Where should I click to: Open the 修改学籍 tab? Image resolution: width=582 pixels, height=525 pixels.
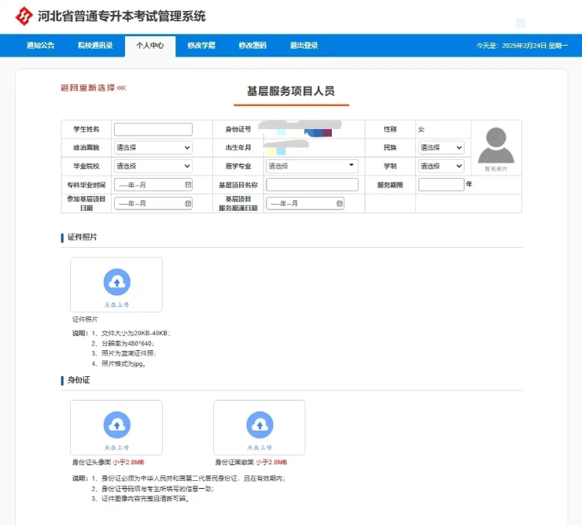(x=201, y=46)
